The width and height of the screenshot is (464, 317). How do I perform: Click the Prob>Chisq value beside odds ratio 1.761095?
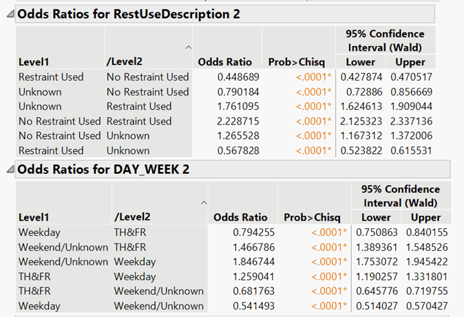(x=313, y=107)
